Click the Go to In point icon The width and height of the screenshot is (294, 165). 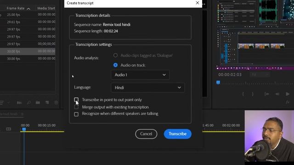point(266,94)
